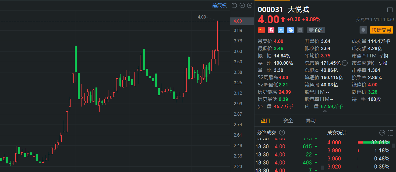Click the 3.76 label on price axis

(x=238, y=41)
